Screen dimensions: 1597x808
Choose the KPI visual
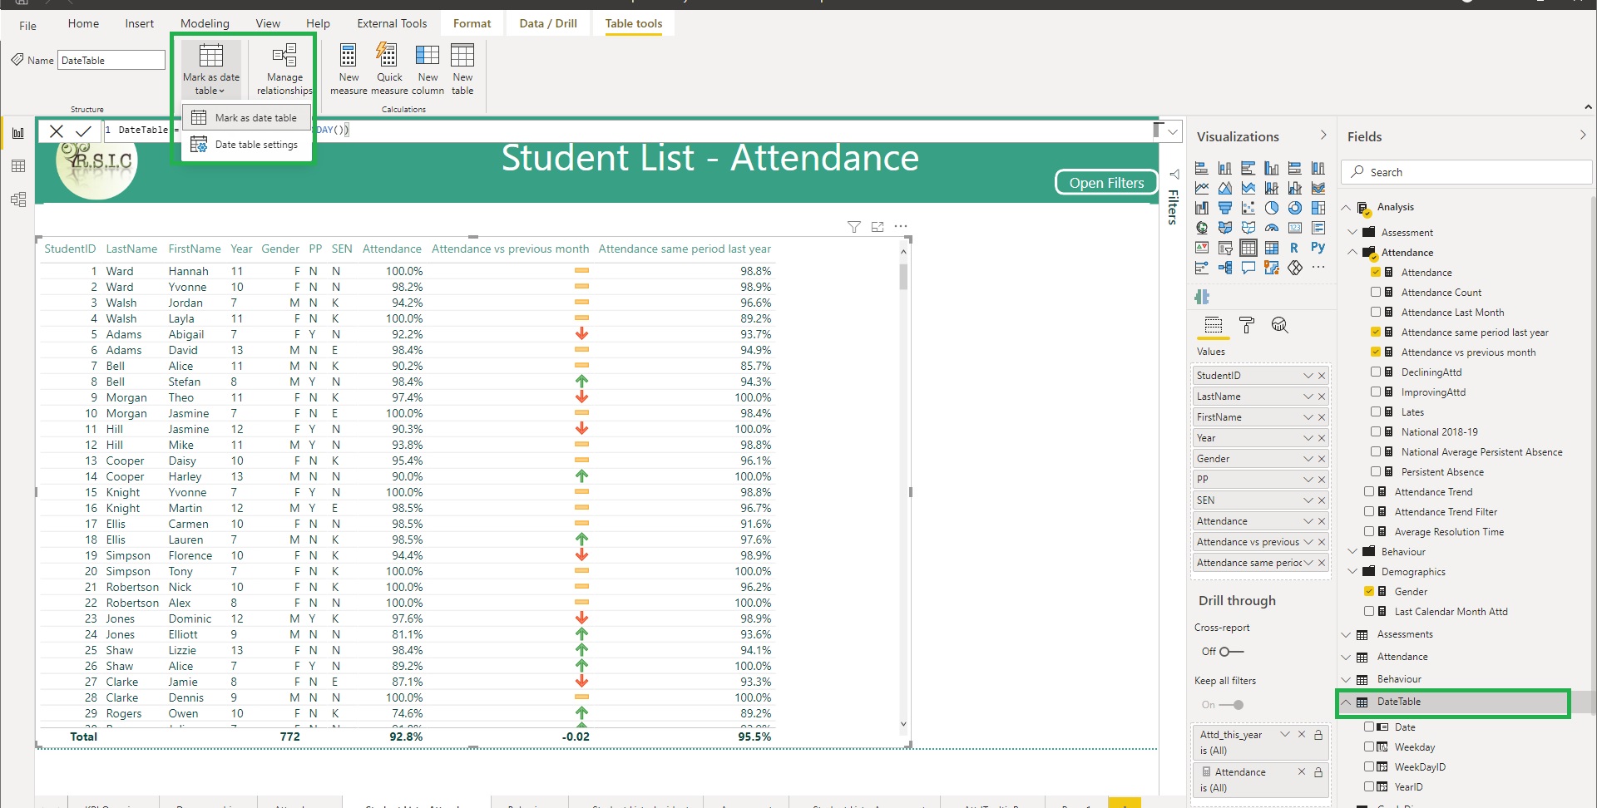(1201, 248)
